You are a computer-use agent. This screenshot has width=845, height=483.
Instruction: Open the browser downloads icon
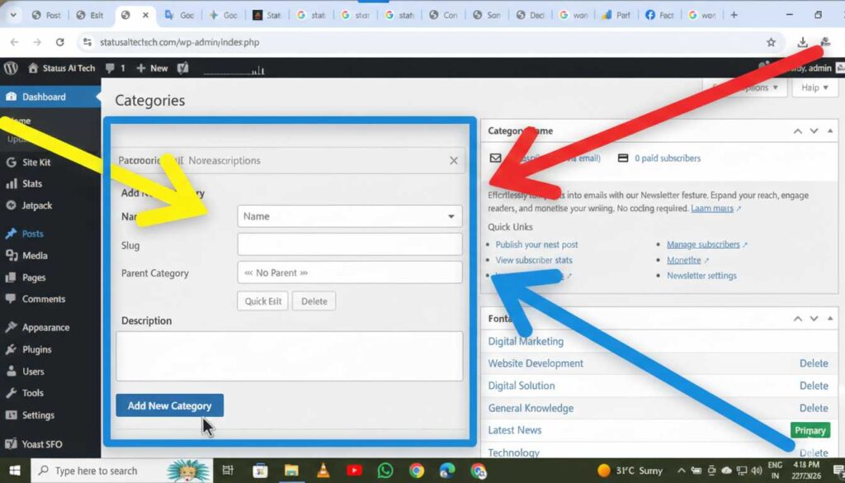(x=802, y=42)
